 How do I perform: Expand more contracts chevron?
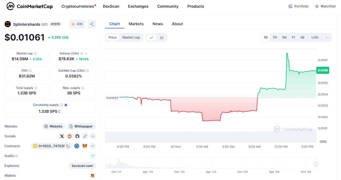coord(93,146)
